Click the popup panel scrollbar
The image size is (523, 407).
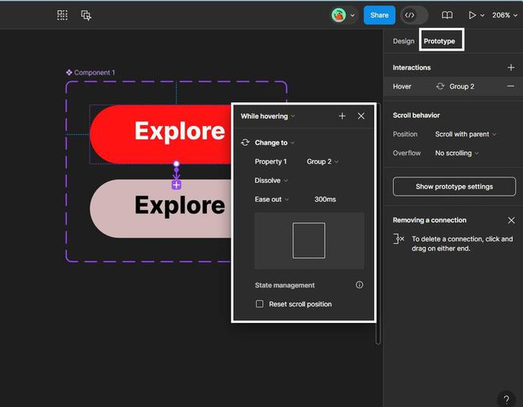(x=378, y=223)
